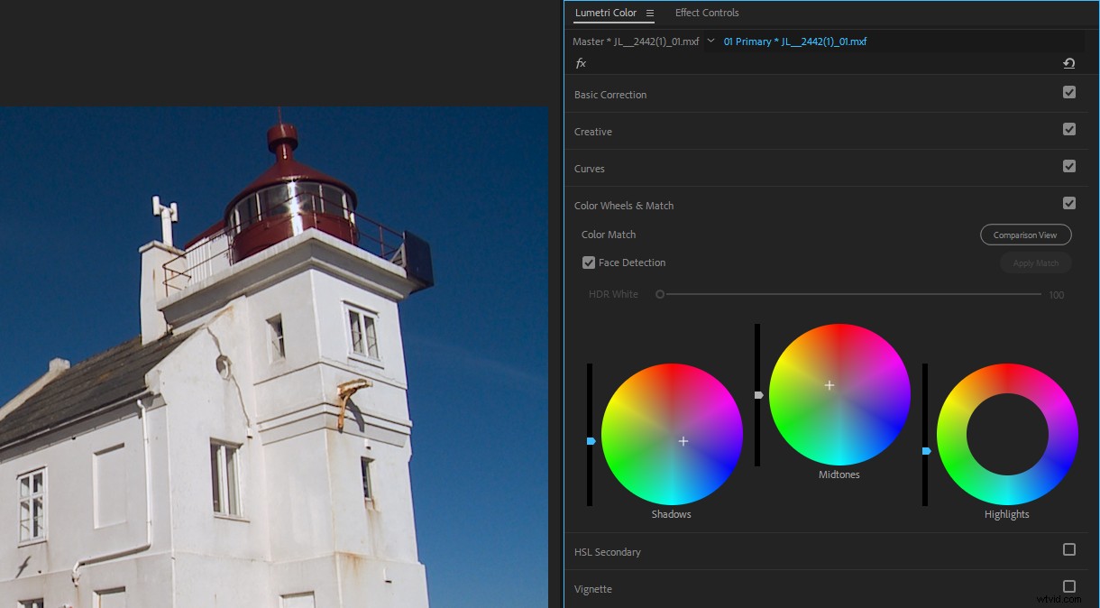
Task: Enable the Vignette section
Action: click(1069, 586)
